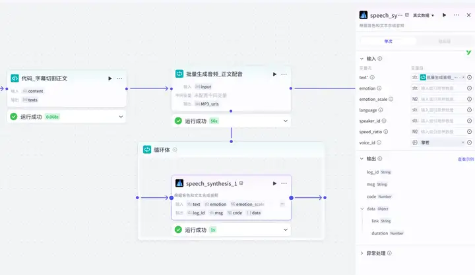This screenshot has height=275, width=475.
Task: Open the variable picker for the emotion row
Action: 469,88
